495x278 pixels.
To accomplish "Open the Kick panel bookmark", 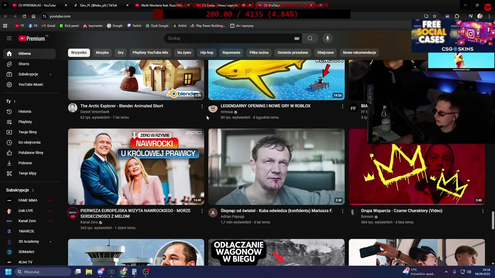I will [69, 26].
